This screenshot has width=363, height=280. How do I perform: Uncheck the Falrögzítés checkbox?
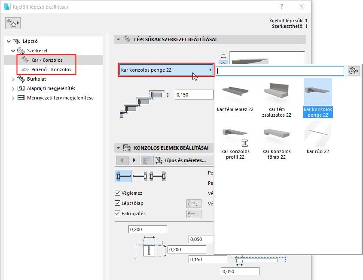117,214
